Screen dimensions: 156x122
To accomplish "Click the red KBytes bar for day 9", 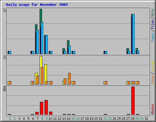I will 46,107.
